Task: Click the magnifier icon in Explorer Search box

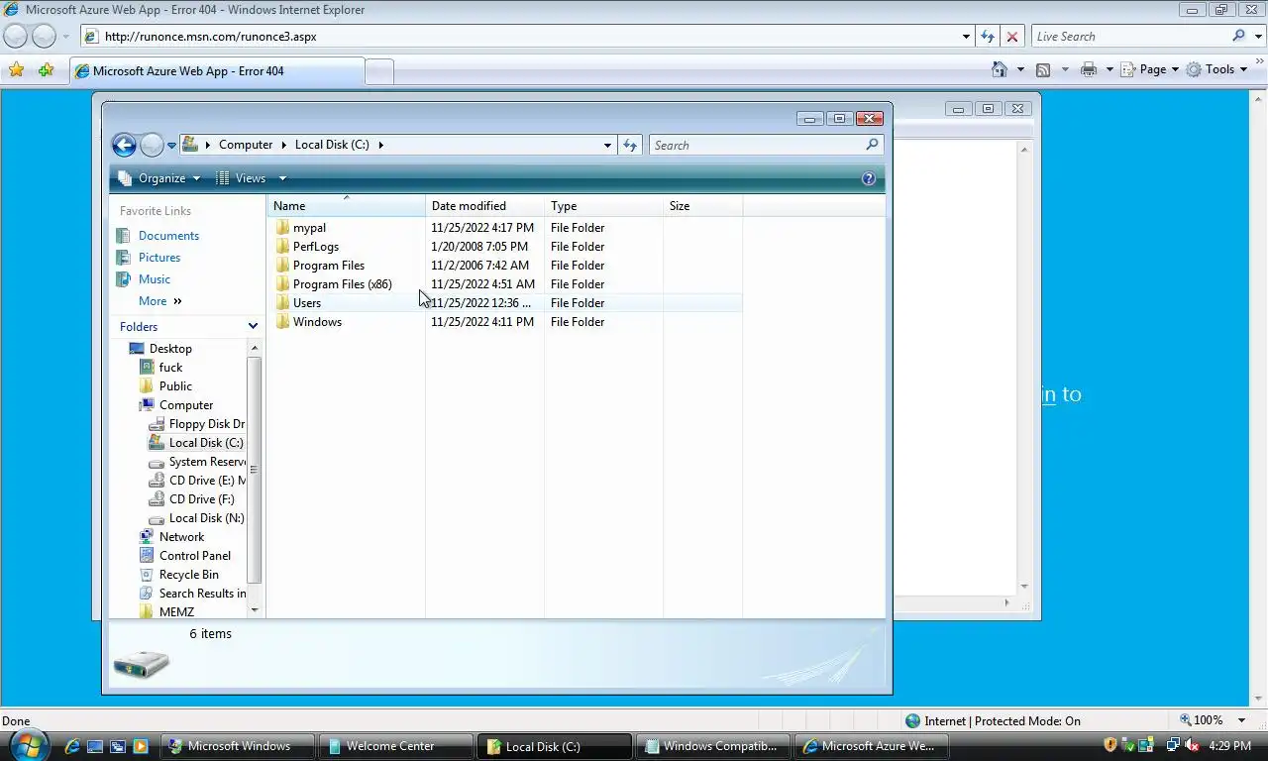Action: pyautogui.click(x=872, y=145)
